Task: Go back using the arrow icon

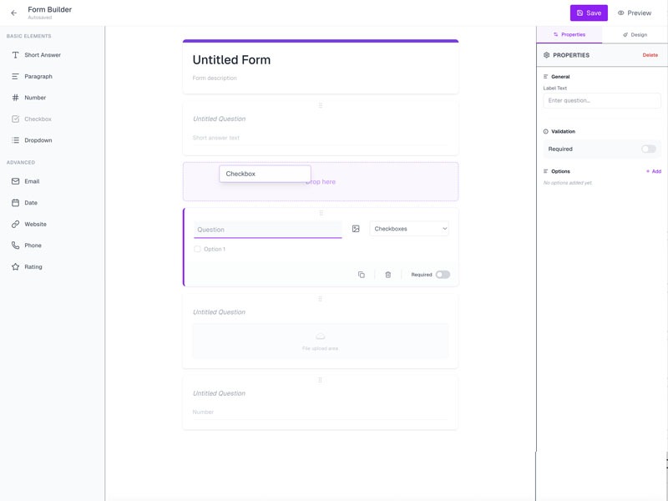Action: (x=14, y=13)
